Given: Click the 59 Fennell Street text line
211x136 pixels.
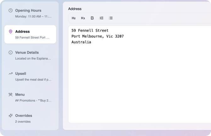Looking at the screenshot, I should coord(90,30).
